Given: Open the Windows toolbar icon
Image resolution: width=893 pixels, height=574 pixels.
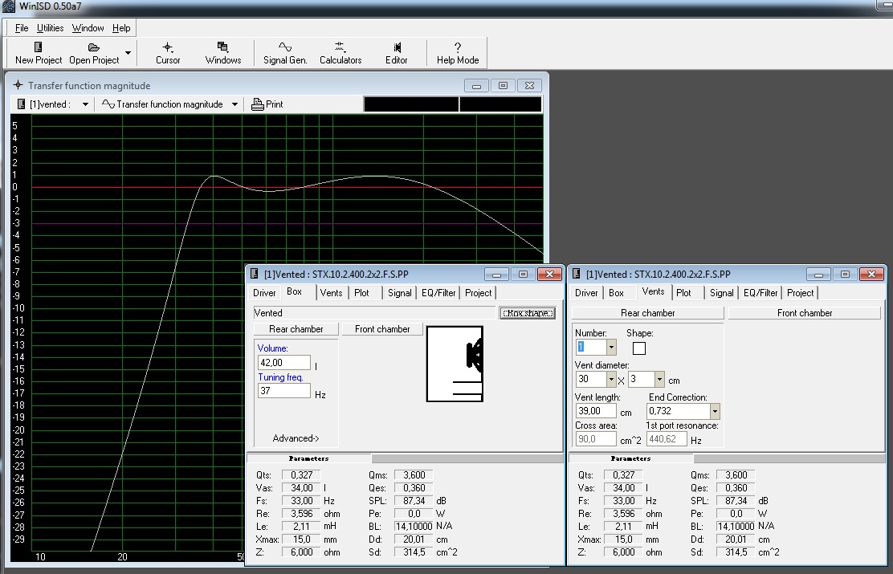Looking at the screenshot, I should click(222, 47).
